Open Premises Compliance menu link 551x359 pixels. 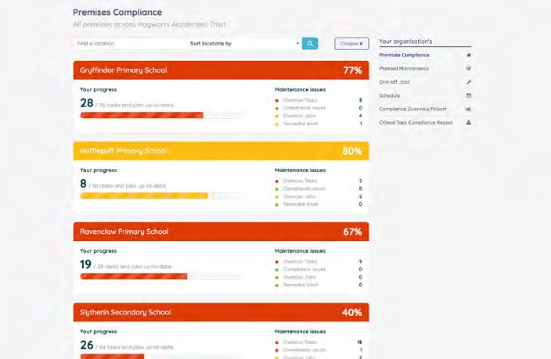pos(404,56)
